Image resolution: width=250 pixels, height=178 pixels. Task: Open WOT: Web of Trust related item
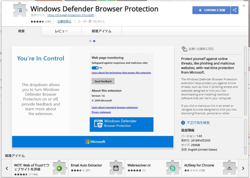(40, 168)
